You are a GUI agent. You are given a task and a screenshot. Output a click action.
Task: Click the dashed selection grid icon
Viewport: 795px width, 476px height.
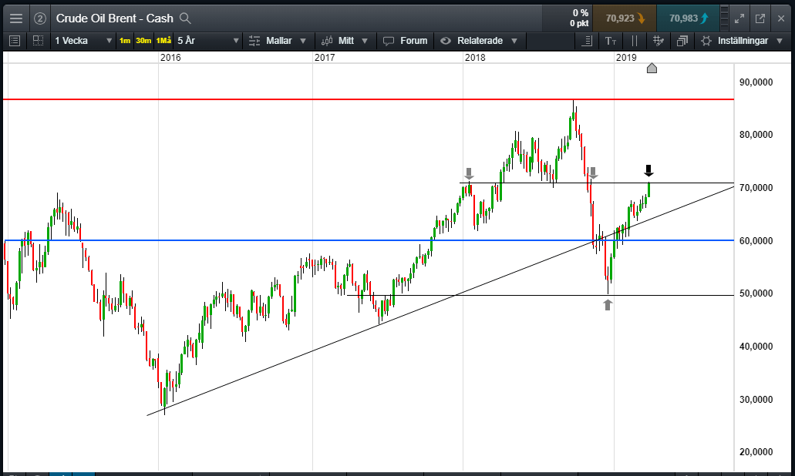tap(38, 41)
